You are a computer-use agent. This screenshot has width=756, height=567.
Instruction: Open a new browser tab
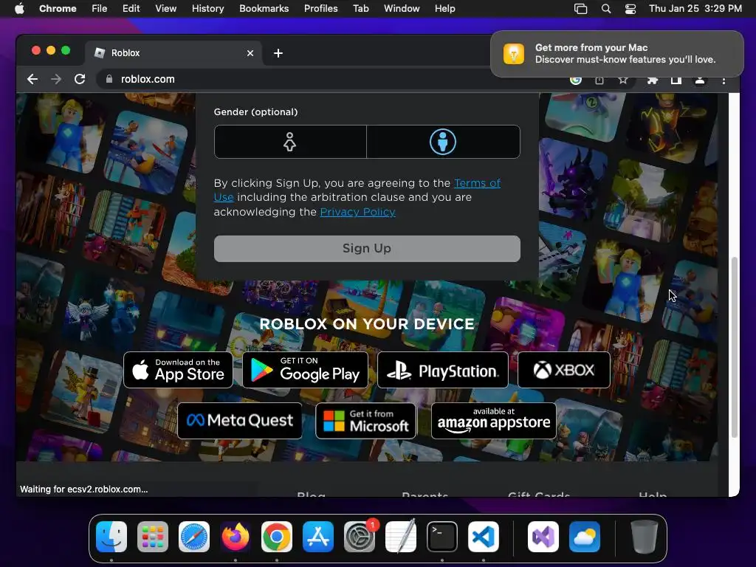tap(278, 53)
